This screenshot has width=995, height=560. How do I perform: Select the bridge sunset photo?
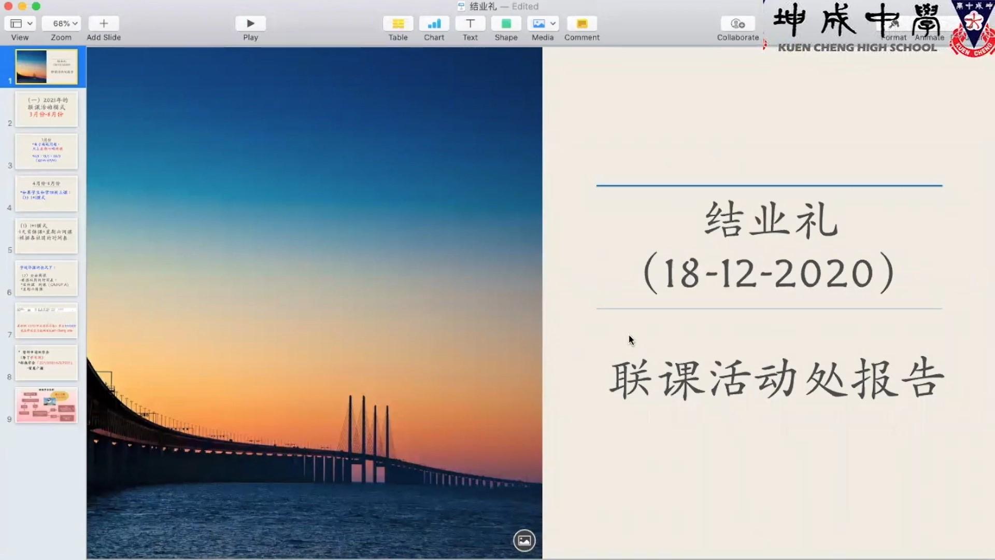pos(315,303)
